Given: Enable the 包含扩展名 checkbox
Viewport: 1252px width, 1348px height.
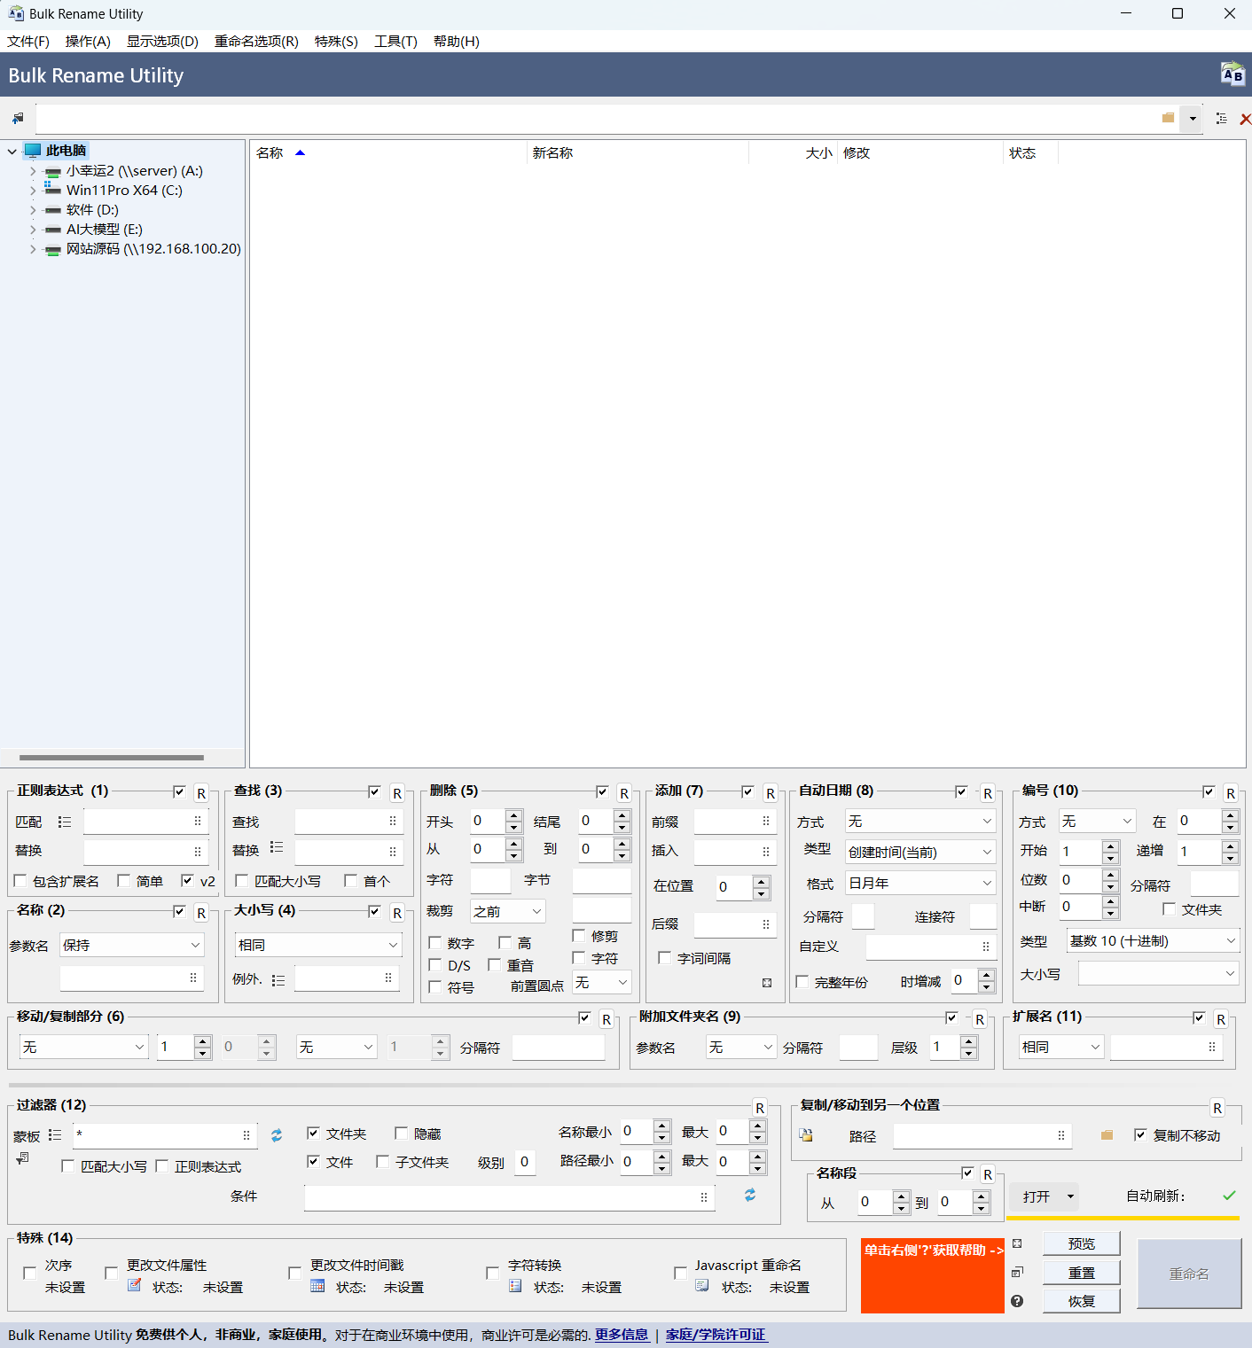Looking at the screenshot, I should click(x=20, y=881).
